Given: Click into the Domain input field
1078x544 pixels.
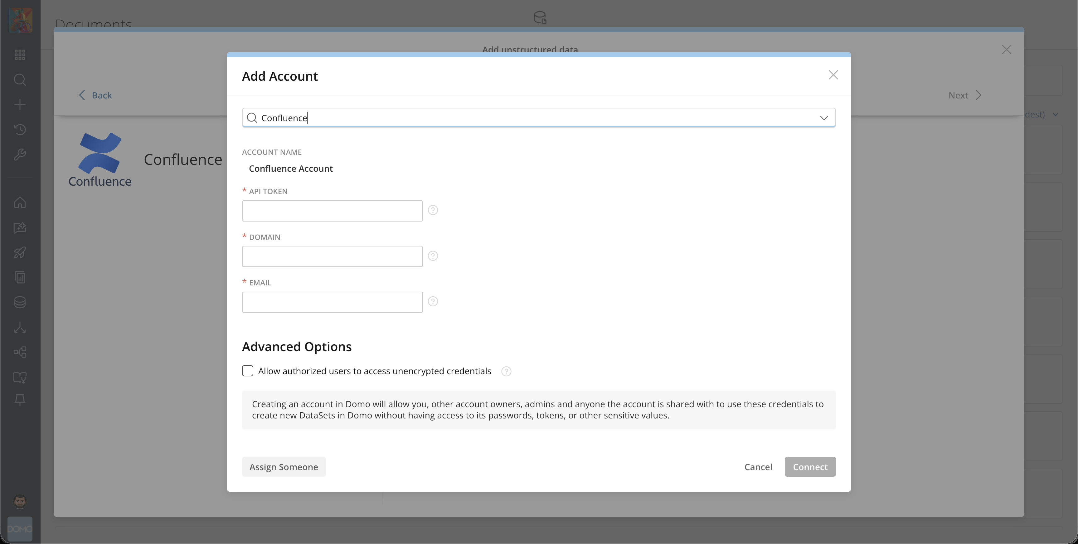Looking at the screenshot, I should [x=332, y=256].
